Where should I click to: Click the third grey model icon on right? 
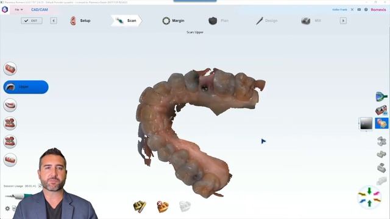pyautogui.click(x=381, y=168)
